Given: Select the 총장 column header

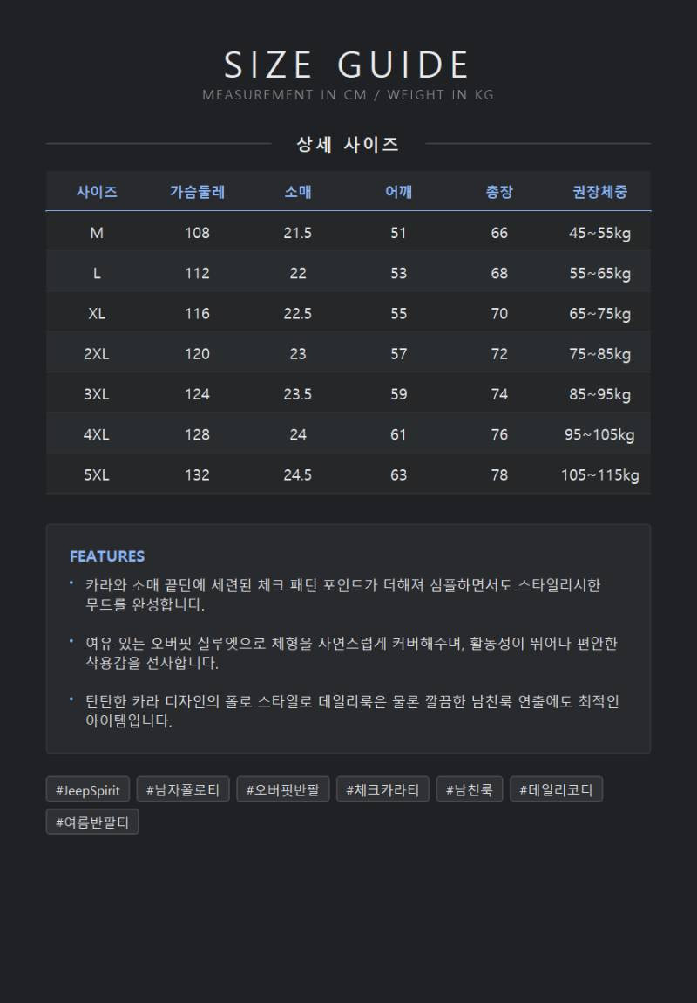Looking at the screenshot, I should tap(499, 191).
